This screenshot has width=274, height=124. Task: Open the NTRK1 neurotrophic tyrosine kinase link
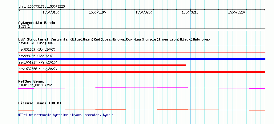tap(66, 115)
